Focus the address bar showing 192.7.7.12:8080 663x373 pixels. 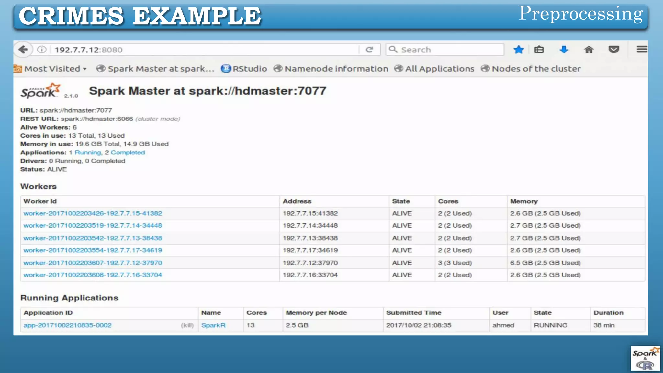pyautogui.click(x=206, y=50)
